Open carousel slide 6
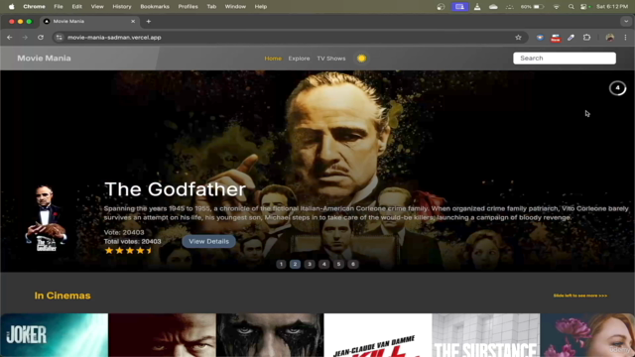The image size is (635, 357). click(353, 264)
